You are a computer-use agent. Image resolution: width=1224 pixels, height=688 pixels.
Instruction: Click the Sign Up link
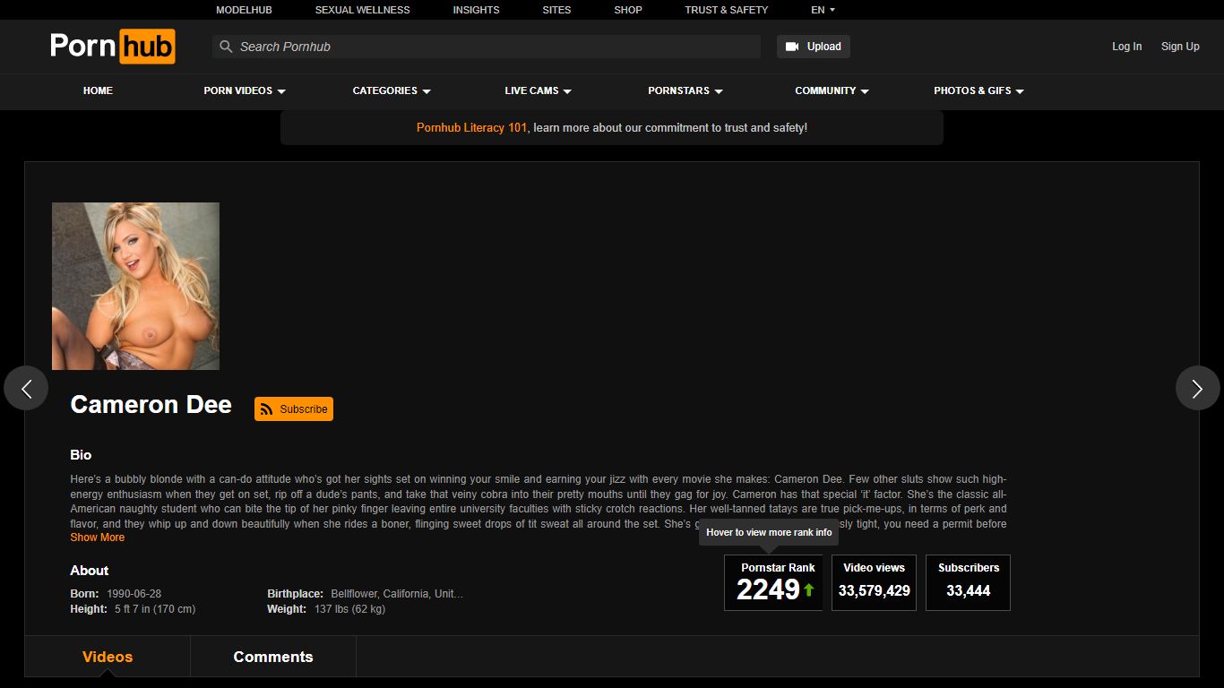(x=1180, y=47)
